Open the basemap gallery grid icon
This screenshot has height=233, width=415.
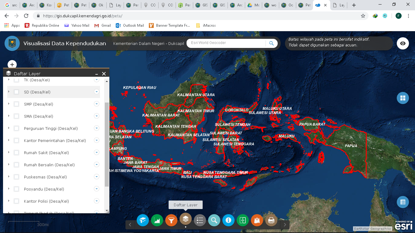pyautogui.click(x=403, y=98)
